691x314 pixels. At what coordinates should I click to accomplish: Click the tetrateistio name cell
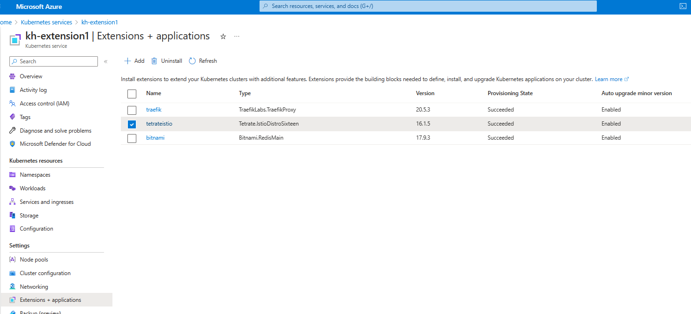click(x=159, y=124)
